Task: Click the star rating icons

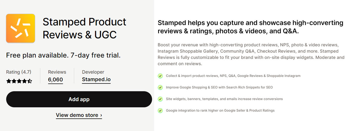Action: pos(19,81)
